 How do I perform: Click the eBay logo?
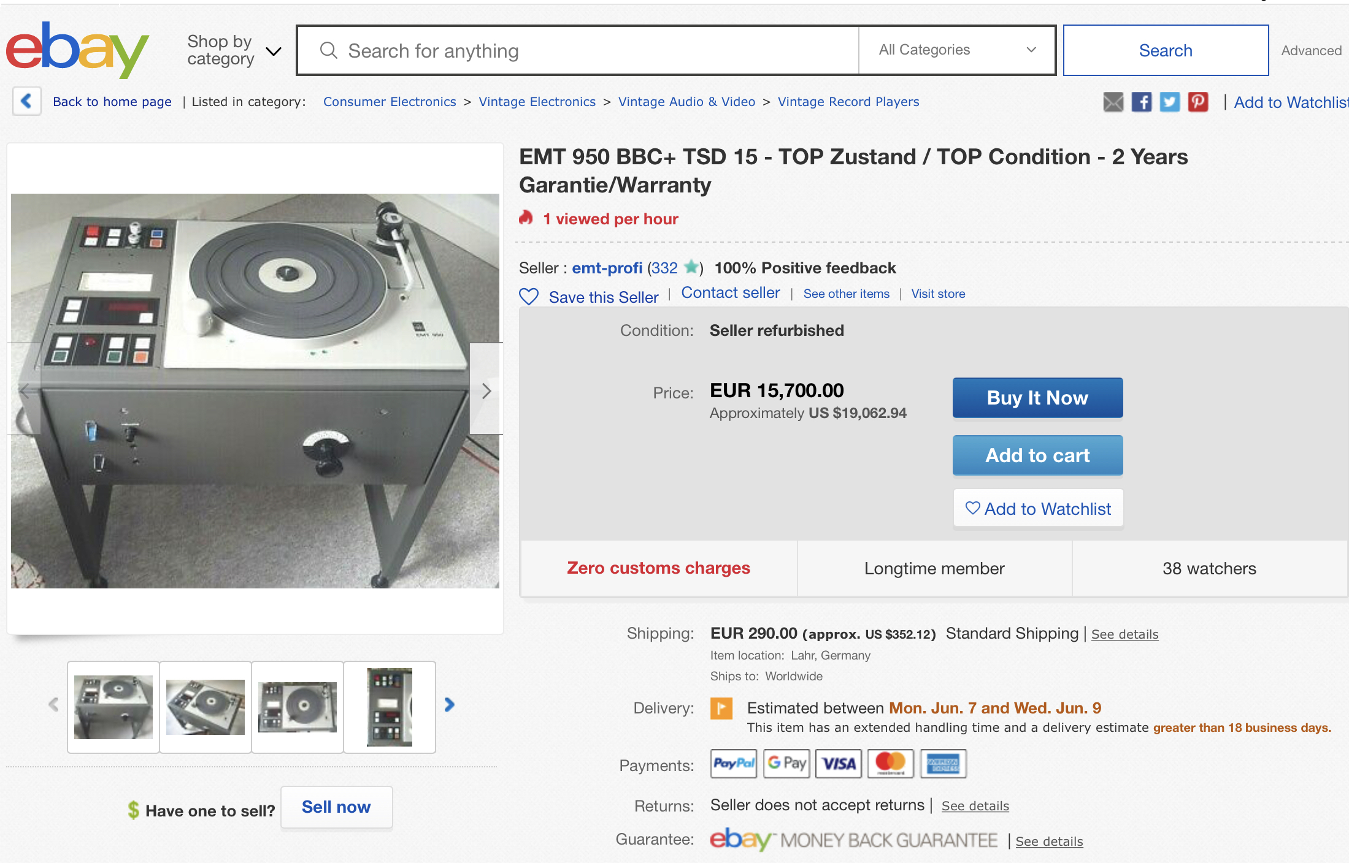[x=77, y=50]
